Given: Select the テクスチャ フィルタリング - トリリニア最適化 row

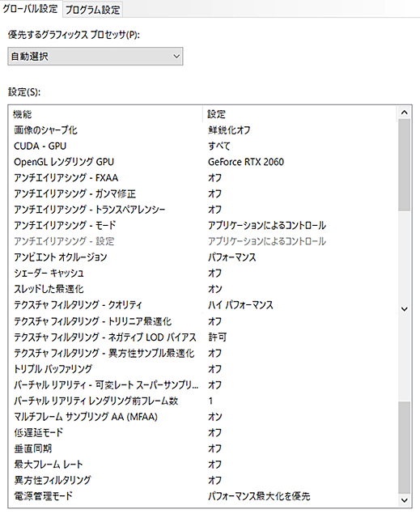Looking at the screenshot, I should pyautogui.click(x=203, y=321).
